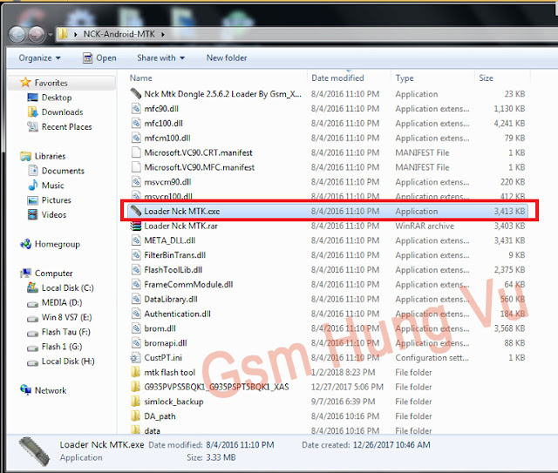Image resolution: width=558 pixels, height=473 pixels.
Task: Select msvcm90.dll file icon
Action: [x=136, y=182]
